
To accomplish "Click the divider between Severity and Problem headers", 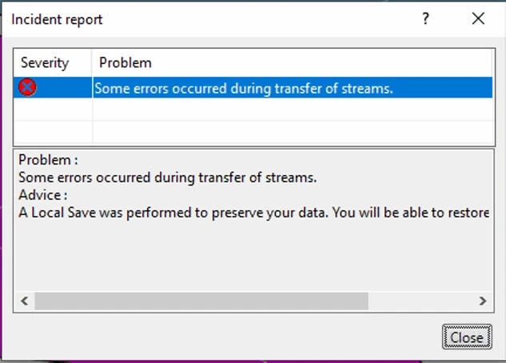I will 93,62.
